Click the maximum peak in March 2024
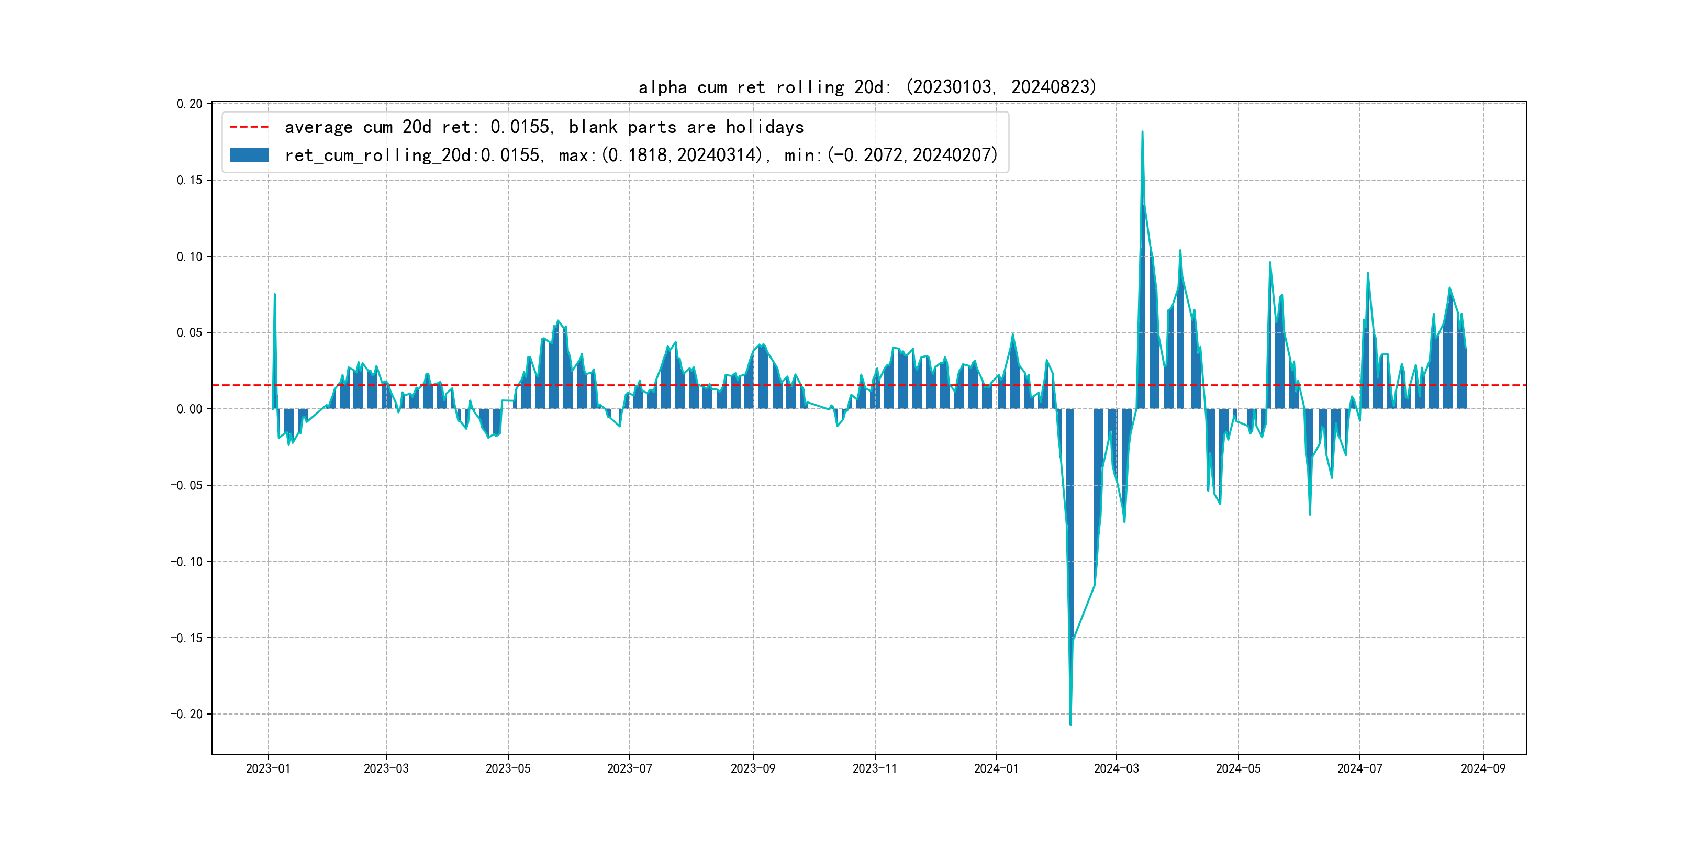The height and width of the screenshot is (848, 1696). 1142,133
